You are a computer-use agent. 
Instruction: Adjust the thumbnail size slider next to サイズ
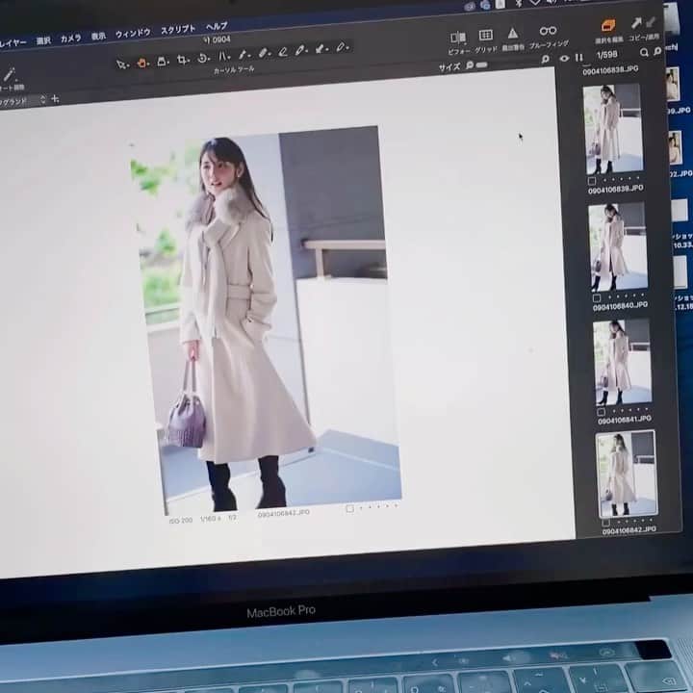pos(482,64)
